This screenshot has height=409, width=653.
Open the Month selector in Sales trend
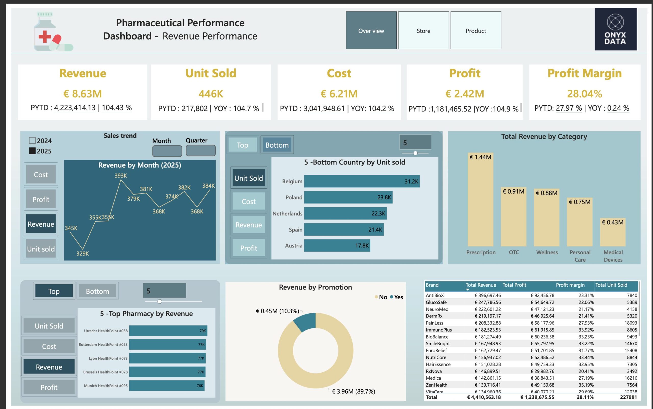[167, 150]
